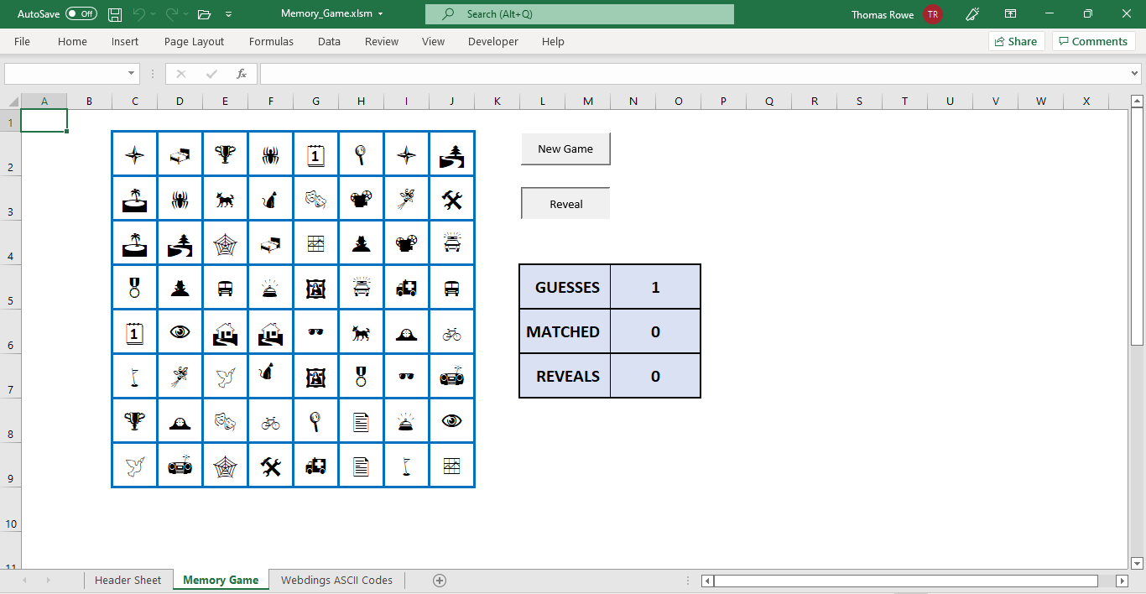This screenshot has height=594, width=1146.
Task: Select the calendar card in cell G2
Action: click(x=316, y=154)
